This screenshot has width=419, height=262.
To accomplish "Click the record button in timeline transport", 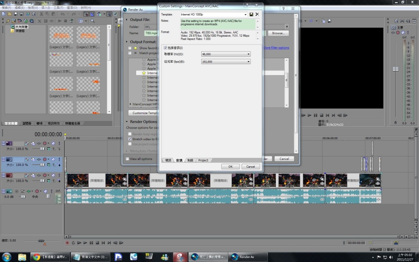I will click(67, 243).
